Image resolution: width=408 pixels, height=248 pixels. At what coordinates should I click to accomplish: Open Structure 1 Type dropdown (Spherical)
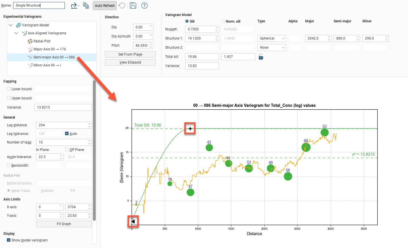(272, 38)
